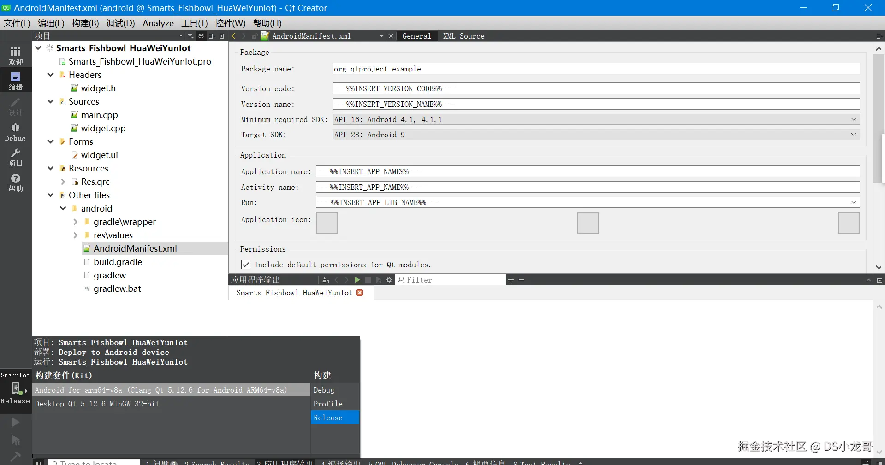
Task: Build the project with the hammer icon
Action: 15,456
